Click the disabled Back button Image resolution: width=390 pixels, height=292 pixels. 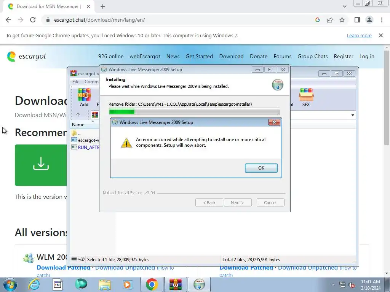click(209, 203)
